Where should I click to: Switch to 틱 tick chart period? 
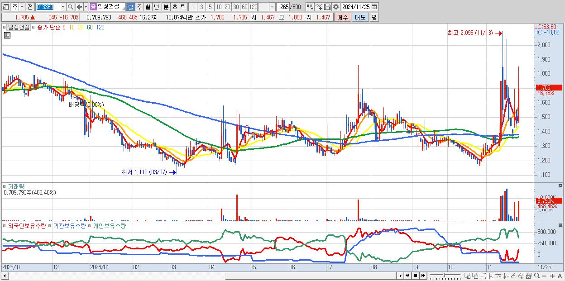(x=183, y=7)
